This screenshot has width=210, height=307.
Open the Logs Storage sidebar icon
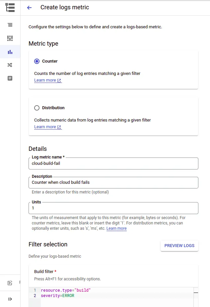tap(10, 78)
